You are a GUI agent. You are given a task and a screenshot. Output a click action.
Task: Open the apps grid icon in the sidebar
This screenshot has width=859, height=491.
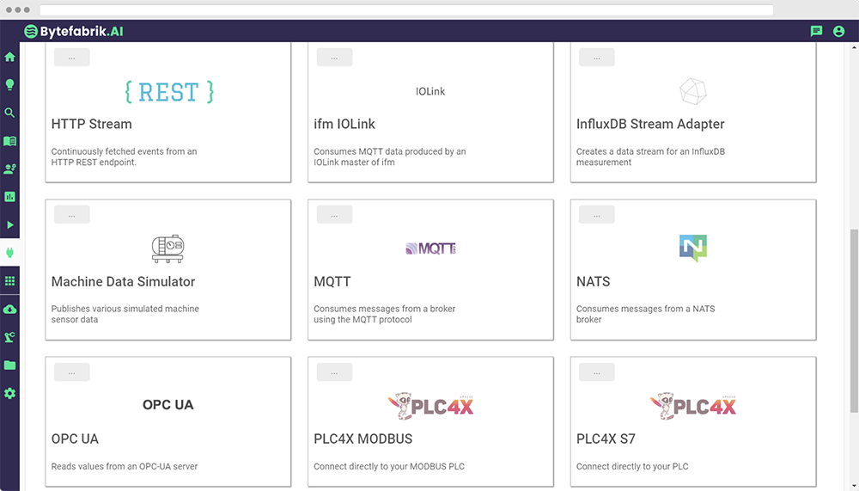pos(10,281)
